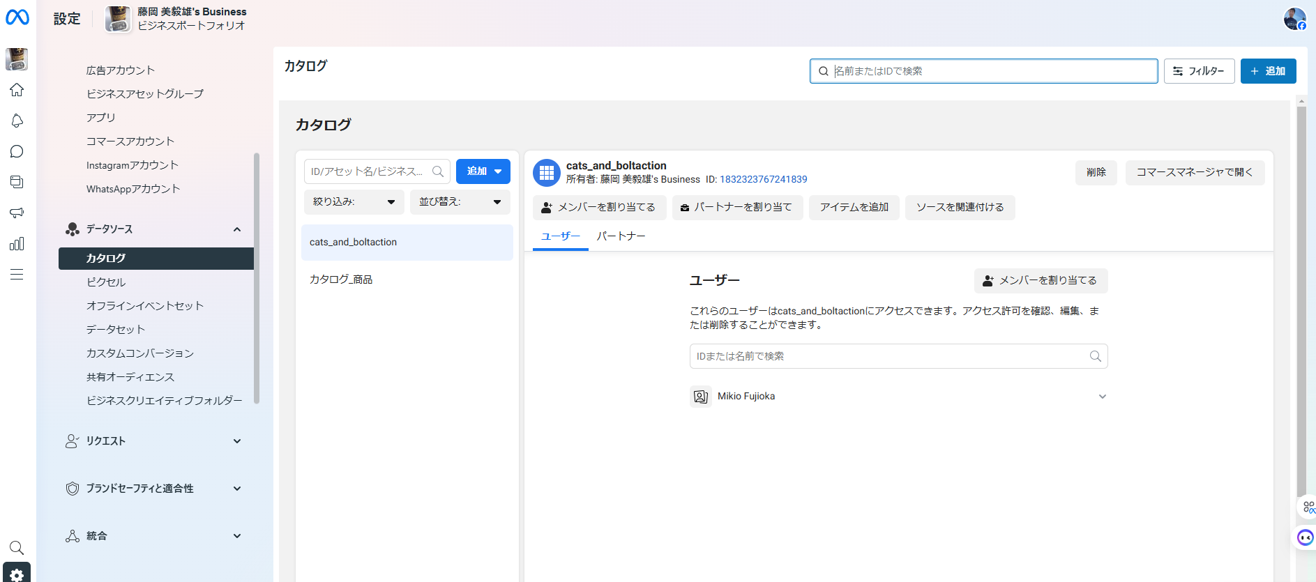This screenshot has height=582, width=1316.
Task: Click the business avatar in left rail
Action: click(x=17, y=59)
